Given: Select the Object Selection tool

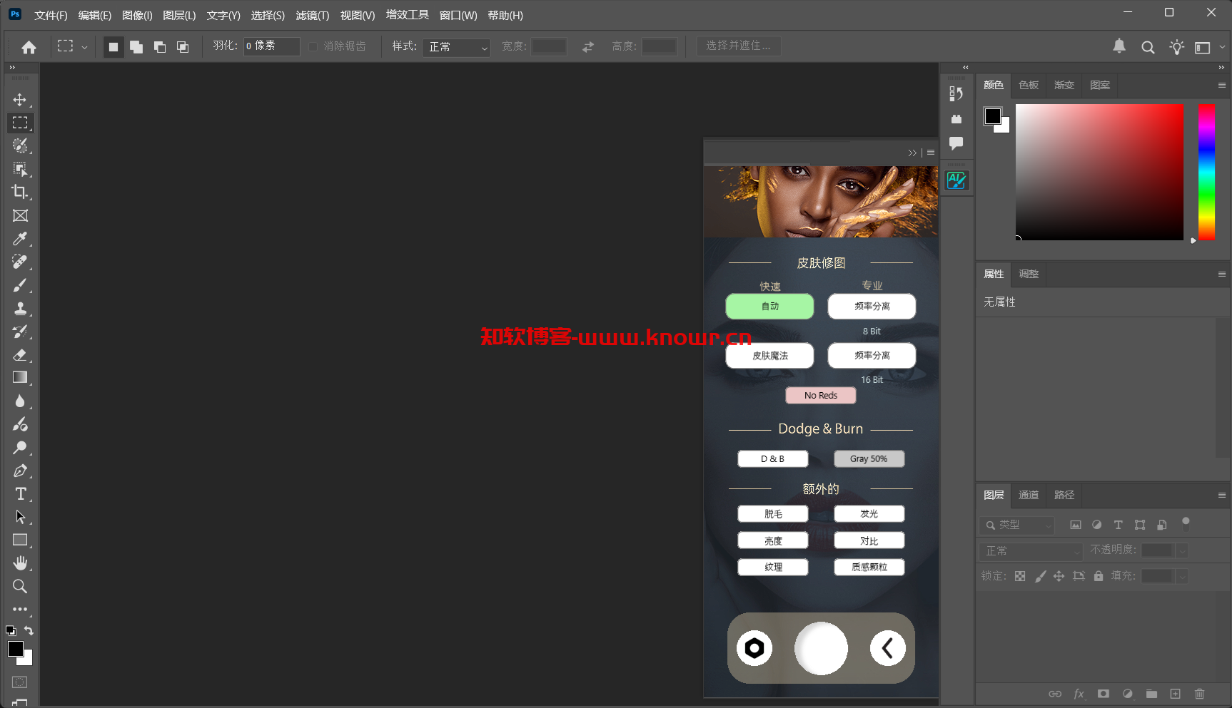Looking at the screenshot, I should [20, 169].
